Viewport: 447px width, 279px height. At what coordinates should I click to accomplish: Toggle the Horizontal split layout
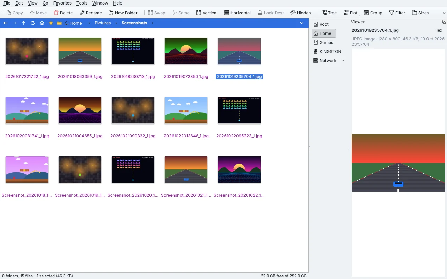(237, 13)
